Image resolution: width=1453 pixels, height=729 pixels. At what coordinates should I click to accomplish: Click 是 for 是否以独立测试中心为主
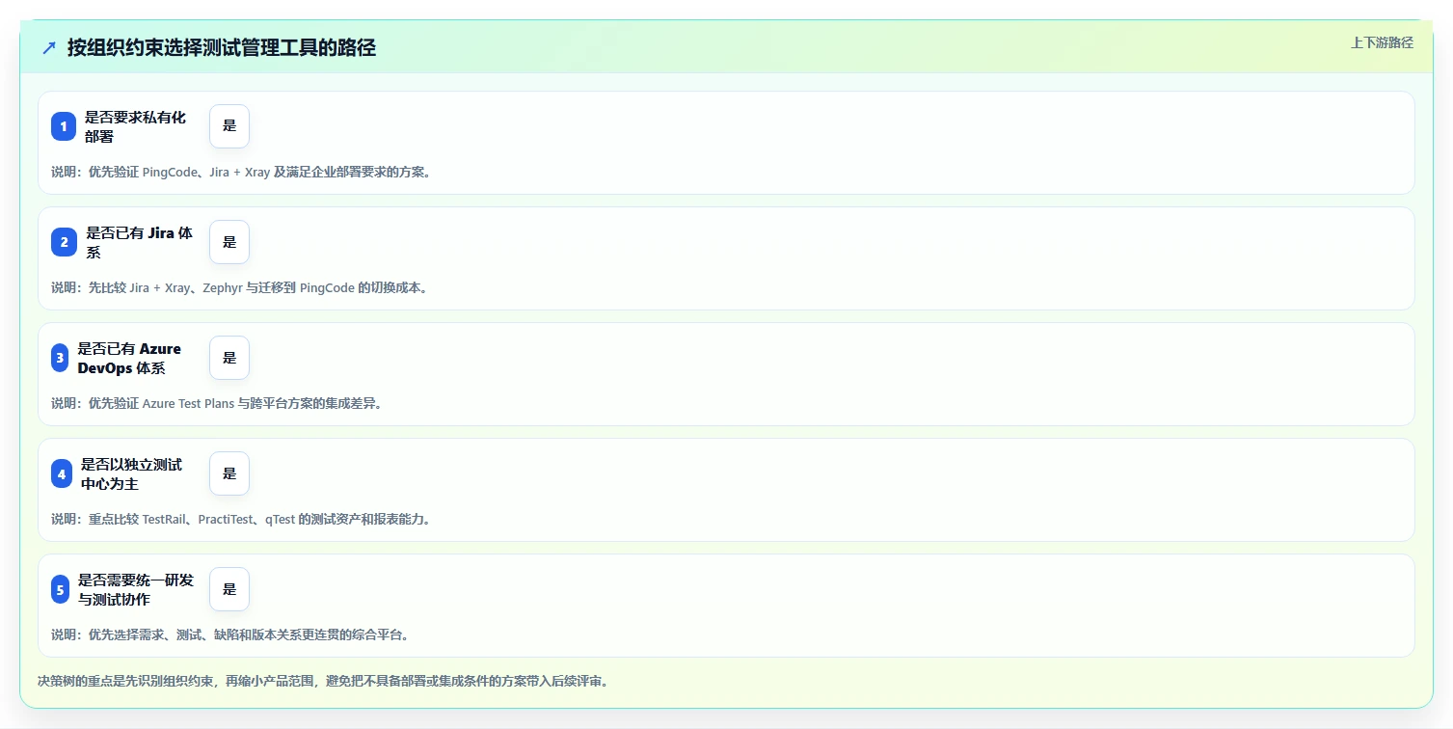(x=229, y=473)
